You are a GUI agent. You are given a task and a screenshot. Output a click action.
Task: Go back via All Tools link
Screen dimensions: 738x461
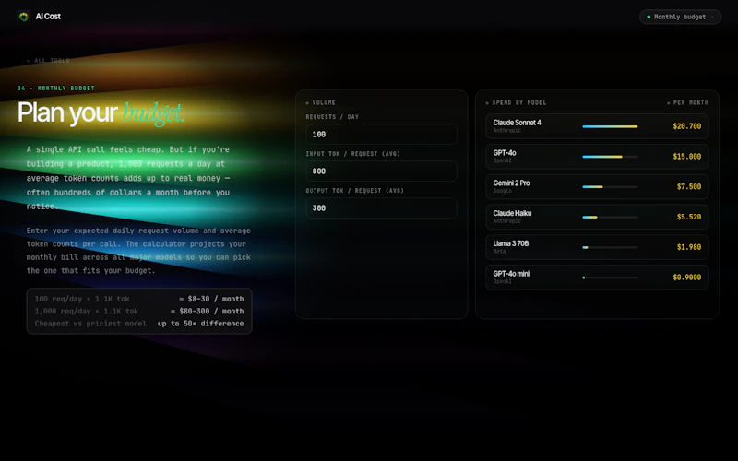48,60
